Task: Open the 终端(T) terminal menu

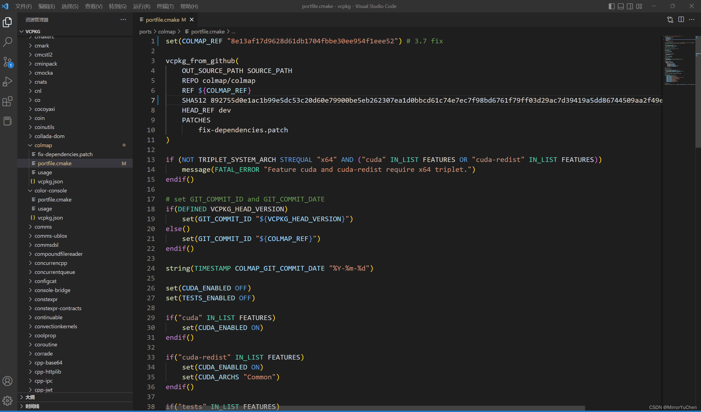Action: [x=165, y=6]
